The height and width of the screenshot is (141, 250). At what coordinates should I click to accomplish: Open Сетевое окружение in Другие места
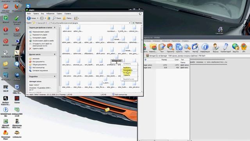coord(40,70)
